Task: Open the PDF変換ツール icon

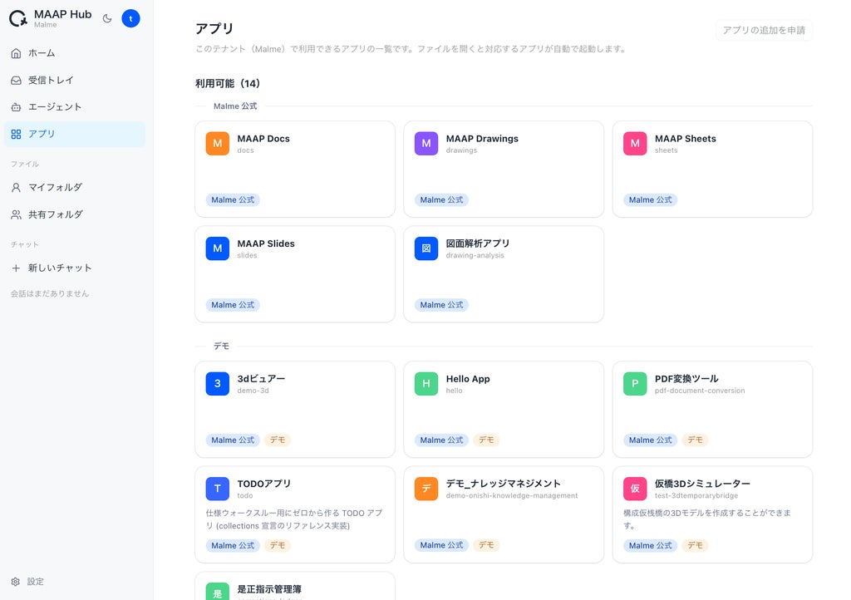Action: pyautogui.click(x=635, y=384)
